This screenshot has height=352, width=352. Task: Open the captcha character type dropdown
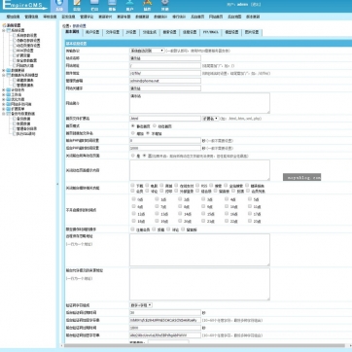click(x=141, y=305)
